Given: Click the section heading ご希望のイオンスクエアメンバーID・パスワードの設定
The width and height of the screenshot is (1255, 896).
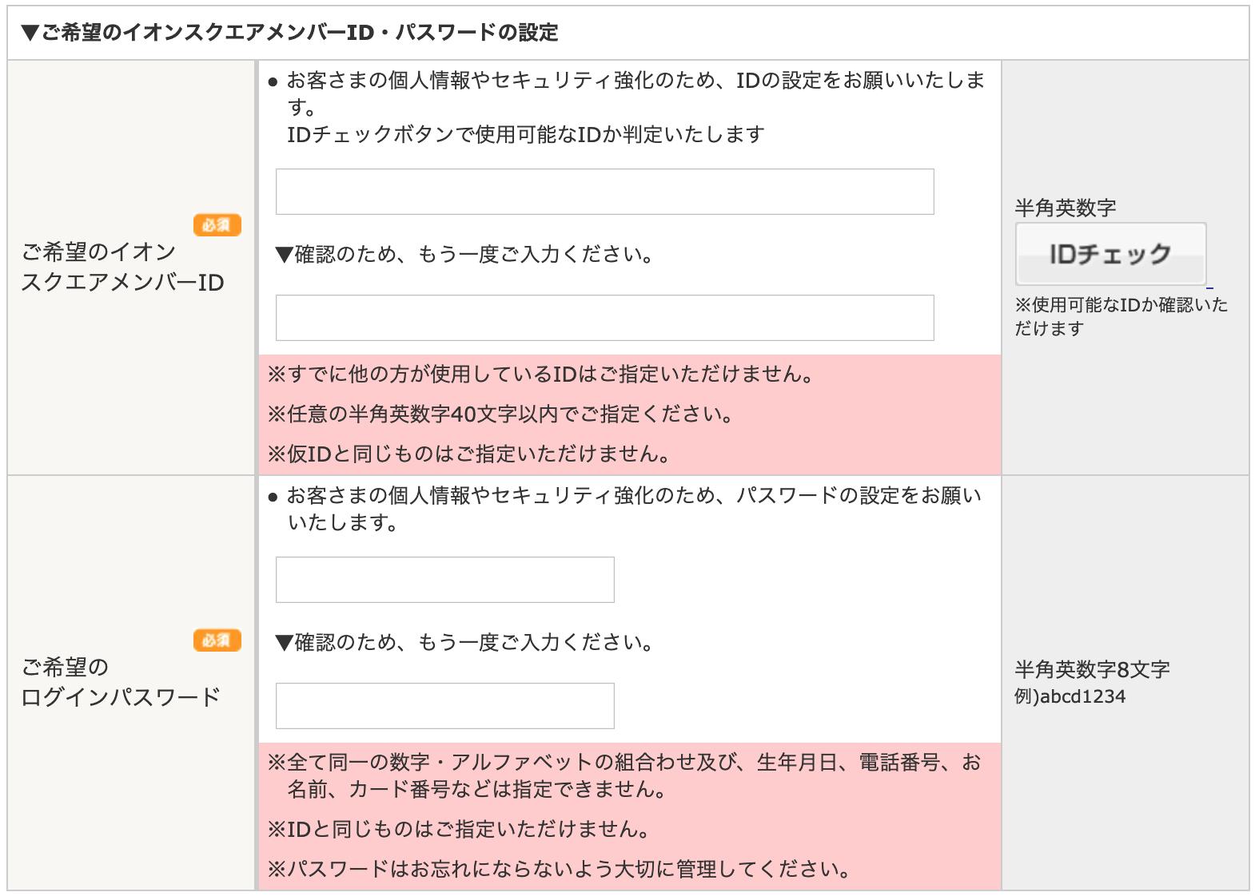Looking at the screenshot, I should [x=289, y=33].
